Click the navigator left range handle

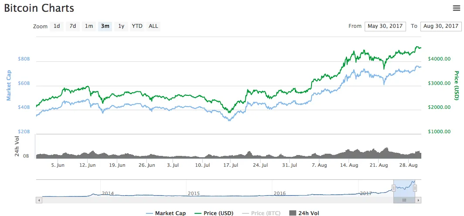point(393,188)
